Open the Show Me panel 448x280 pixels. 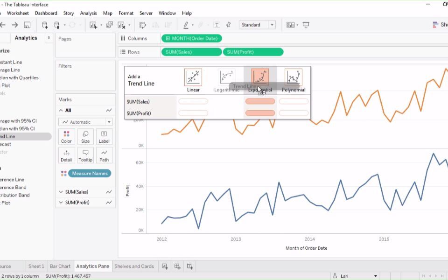(x=440, y=25)
